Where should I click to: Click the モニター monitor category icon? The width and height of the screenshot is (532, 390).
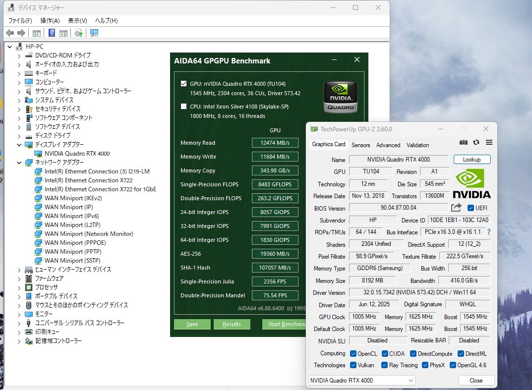pyautogui.click(x=29, y=314)
